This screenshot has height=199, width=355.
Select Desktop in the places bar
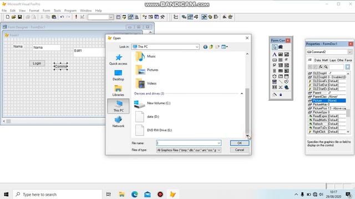click(x=118, y=75)
